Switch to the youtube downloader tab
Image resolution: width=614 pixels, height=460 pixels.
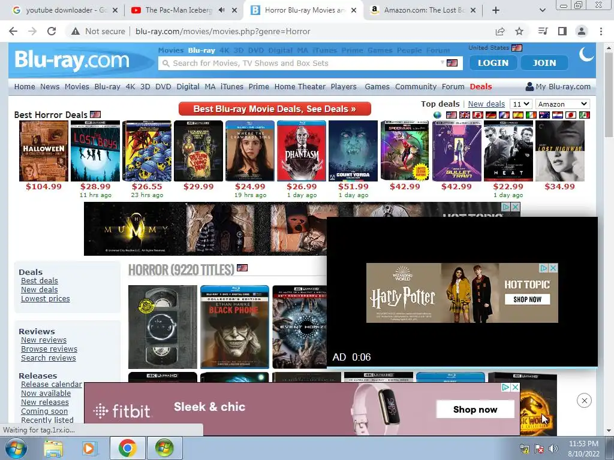(x=65, y=10)
